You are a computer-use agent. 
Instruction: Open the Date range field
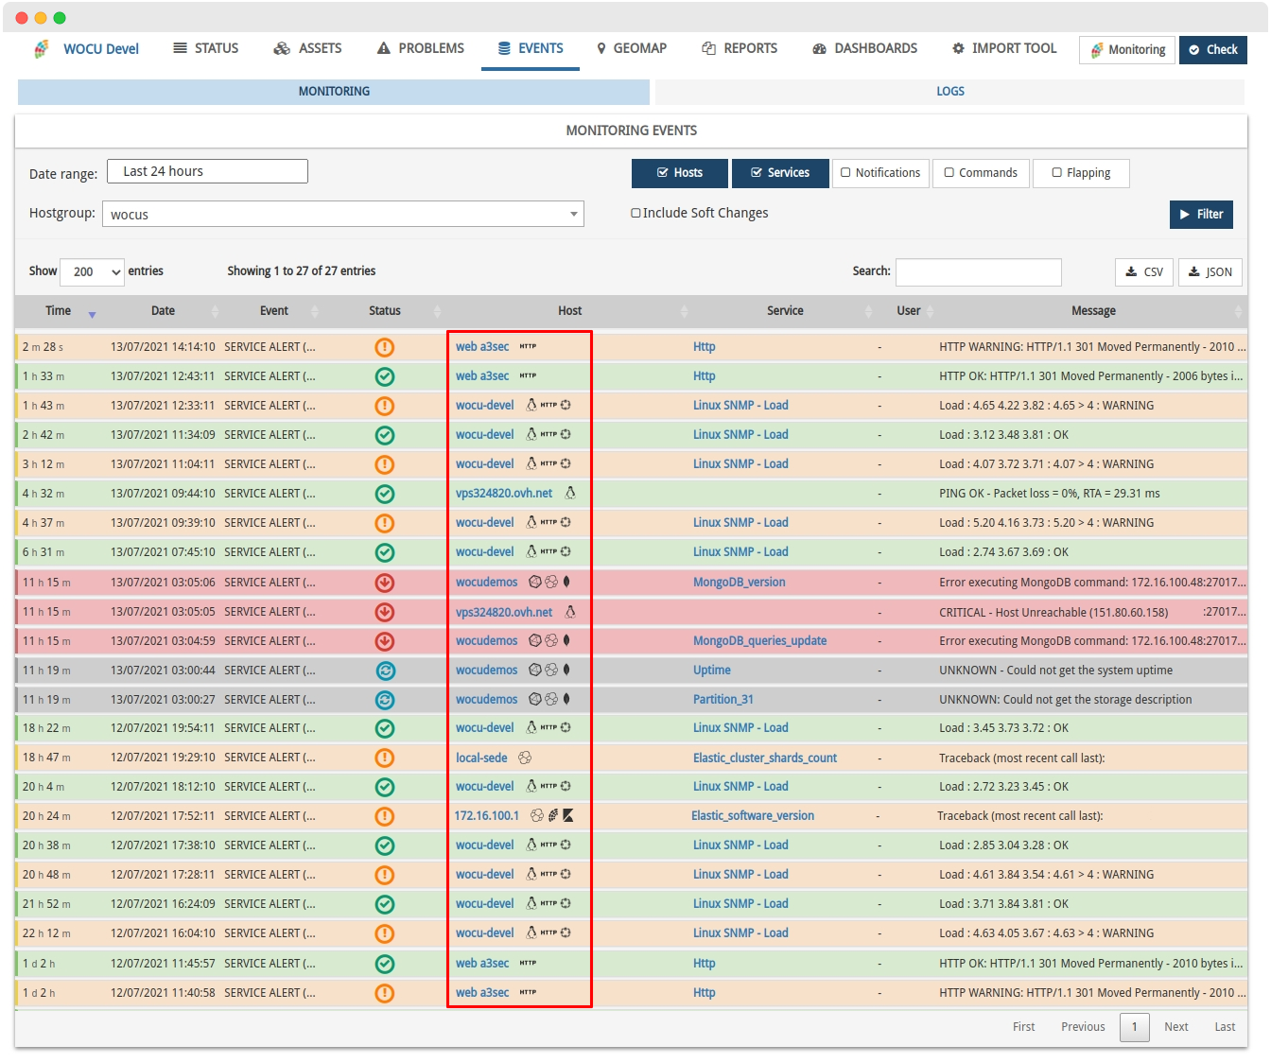coord(207,171)
